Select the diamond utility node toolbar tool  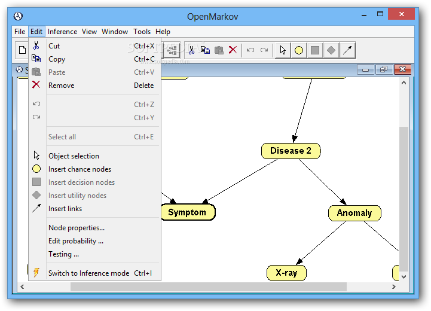point(331,50)
